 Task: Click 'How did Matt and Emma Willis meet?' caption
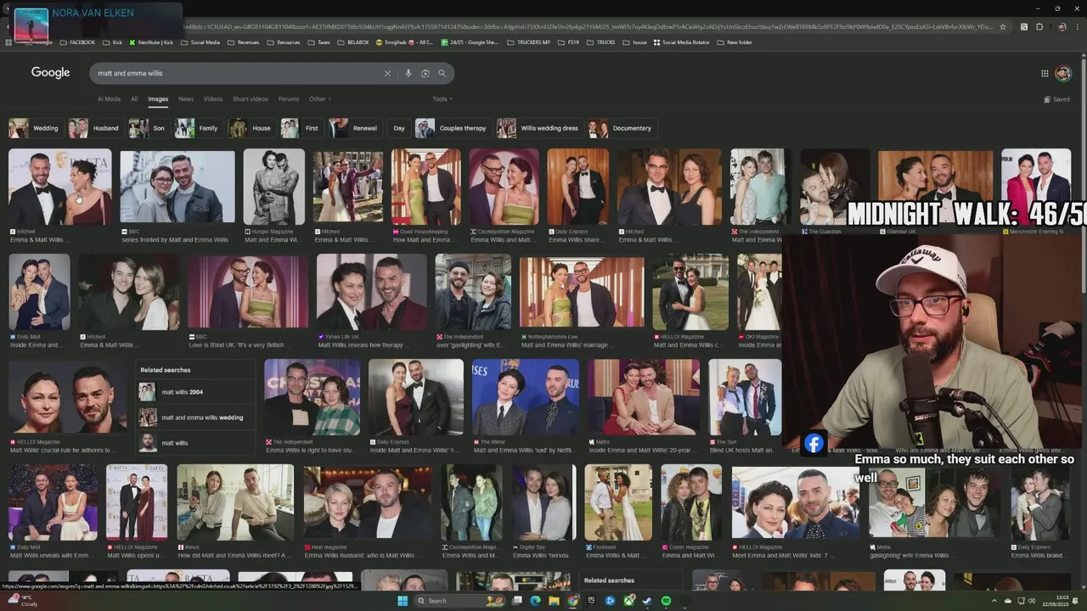234,556
